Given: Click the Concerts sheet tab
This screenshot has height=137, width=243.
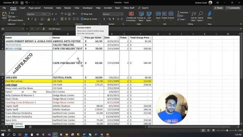Looking at the screenshot, I should click(19, 127).
